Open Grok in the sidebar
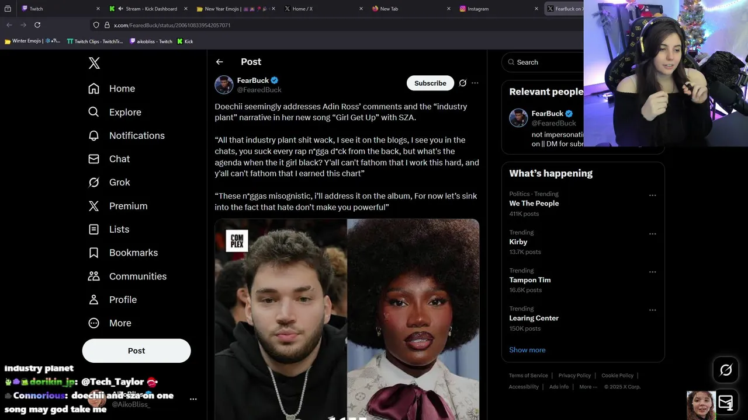The height and width of the screenshot is (420, 748). coord(109,182)
